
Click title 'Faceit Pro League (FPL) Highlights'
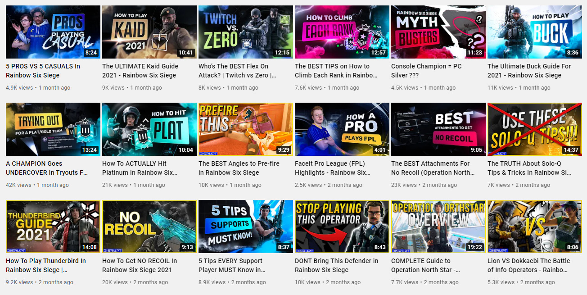[333, 168]
